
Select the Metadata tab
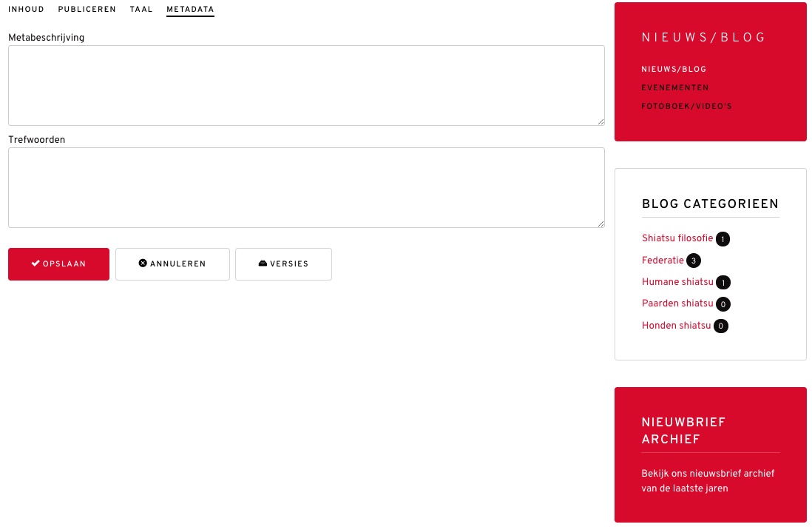tap(190, 10)
